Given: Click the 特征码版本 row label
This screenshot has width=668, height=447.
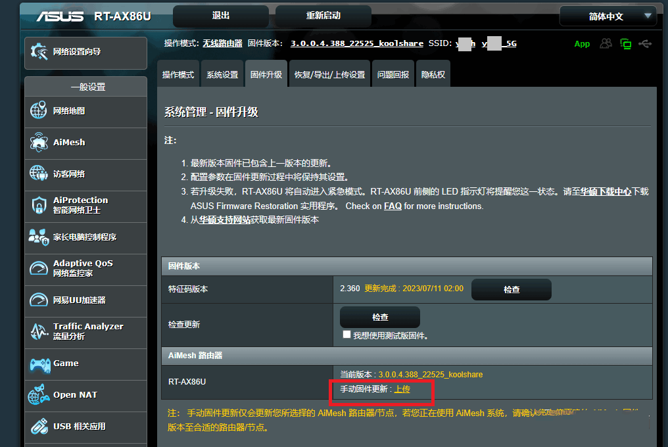Looking at the screenshot, I should point(188,289).
